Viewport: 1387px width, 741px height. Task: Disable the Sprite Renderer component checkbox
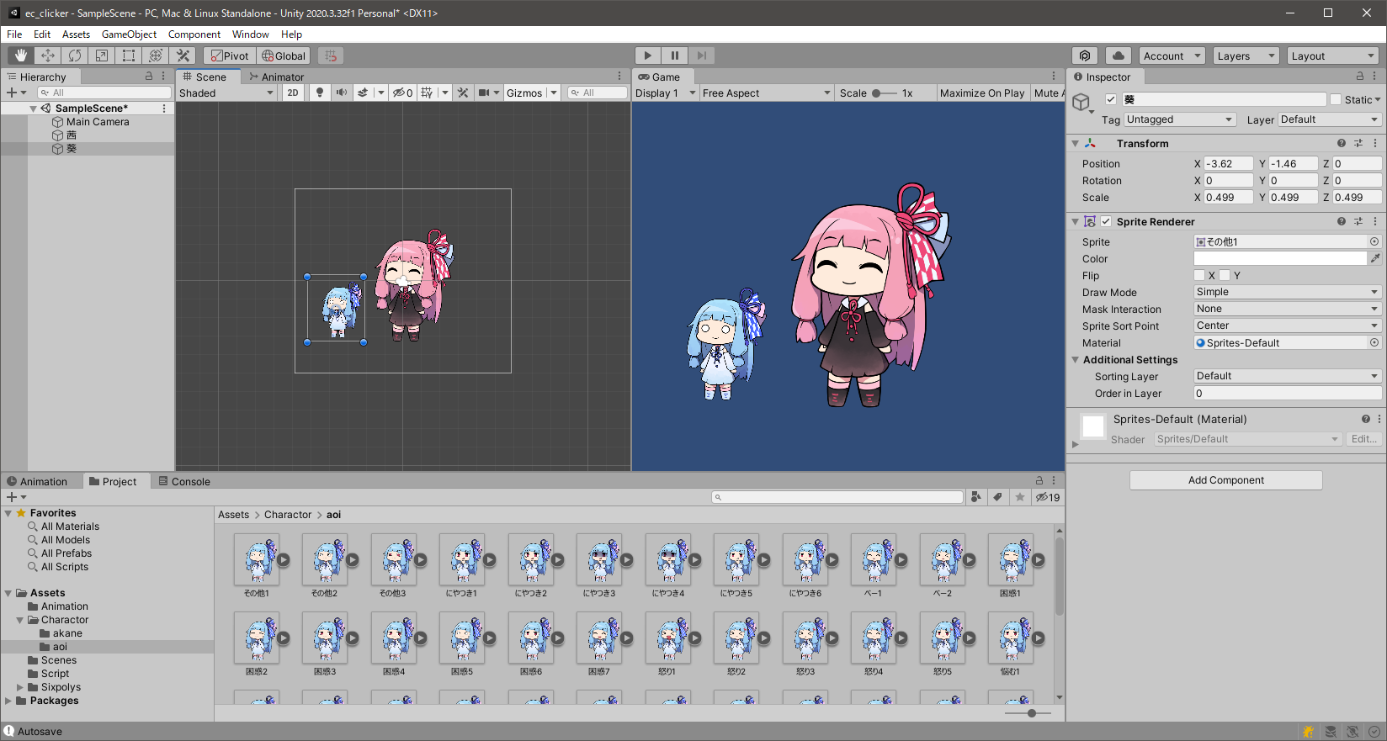(1106, 221)
